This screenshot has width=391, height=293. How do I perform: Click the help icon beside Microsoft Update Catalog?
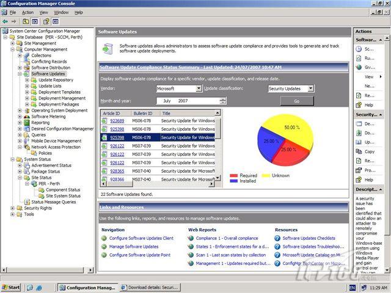pyautogui.click(x=277, y=255)
